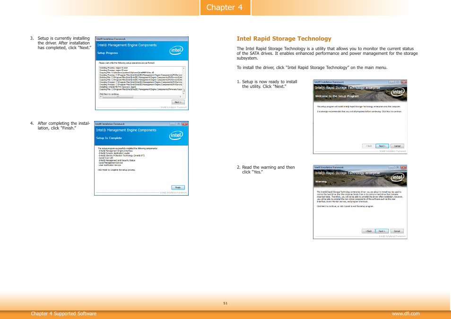
Task: Close the Welcome to the Setup Program window
Action: [404, 82]
